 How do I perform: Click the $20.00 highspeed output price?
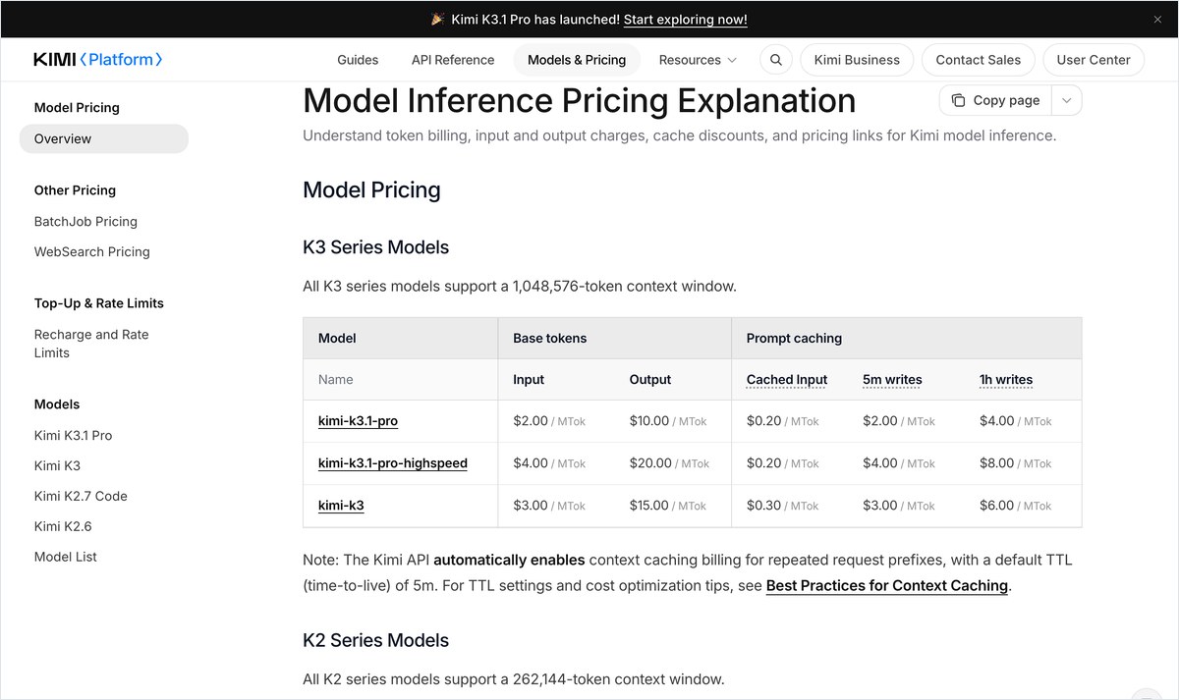650,463
